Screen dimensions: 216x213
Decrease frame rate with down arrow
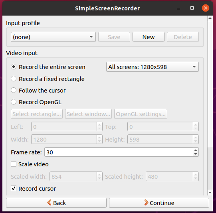click(196, 154)
